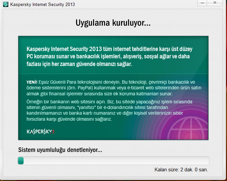The width and height of the screenshot is (227, 181).
Task: Click 'Sistem uyumluluğu denetleniyor...' status text
Action: pyautogui.click(x=60, y=150)
